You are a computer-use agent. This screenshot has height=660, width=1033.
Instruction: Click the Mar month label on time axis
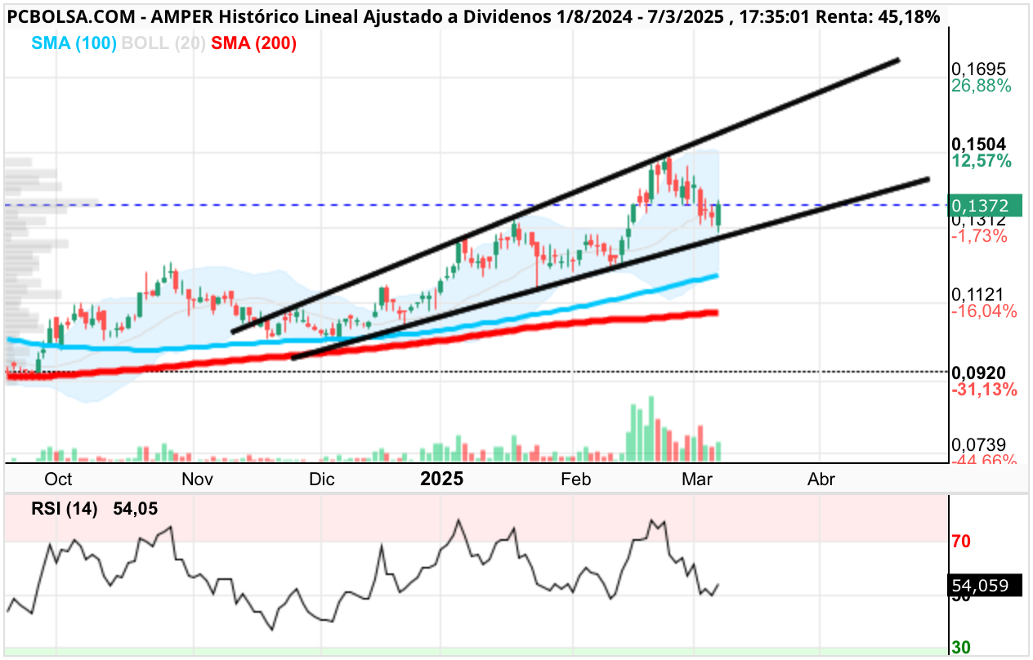(697, 479)
